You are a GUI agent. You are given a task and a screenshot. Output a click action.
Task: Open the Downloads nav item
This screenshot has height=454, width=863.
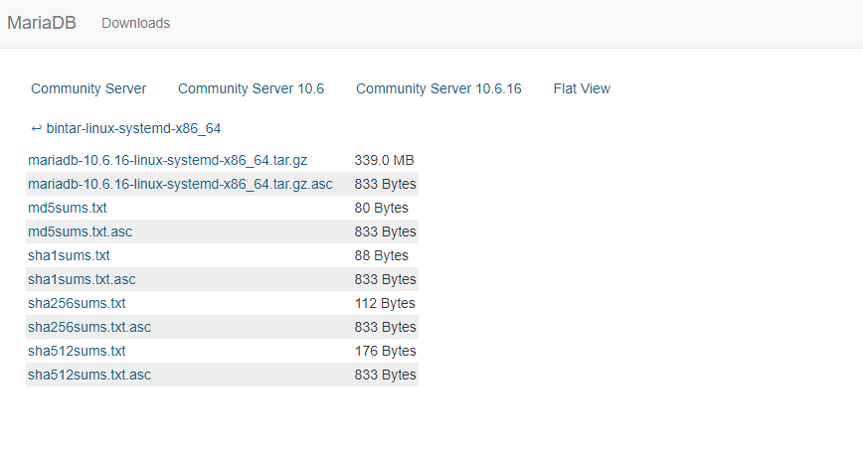pos(135,23)
